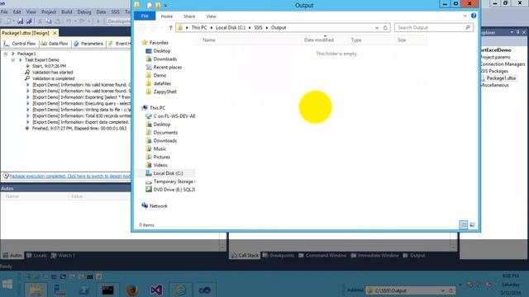This screenshot has height=297, width=529.
Task: Open the SSIS menu in Visual Studio
Action: (x=115, y=12)
